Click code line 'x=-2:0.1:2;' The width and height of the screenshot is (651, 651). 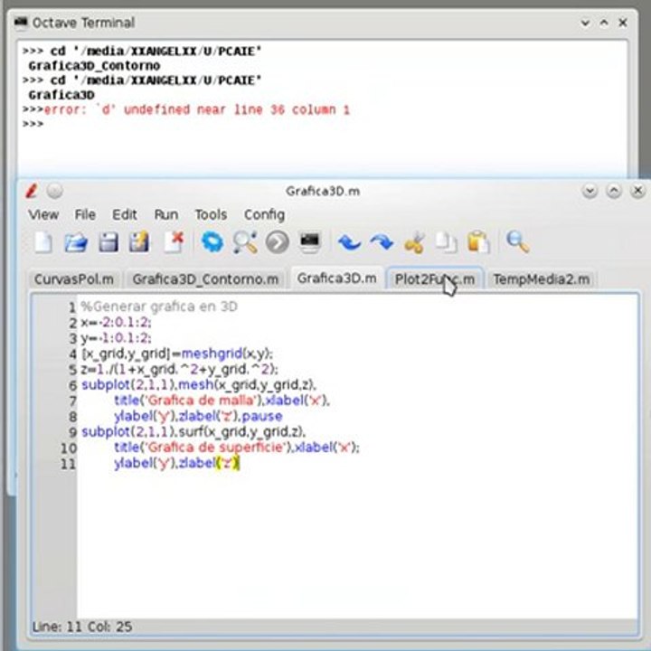coord(117,323)
